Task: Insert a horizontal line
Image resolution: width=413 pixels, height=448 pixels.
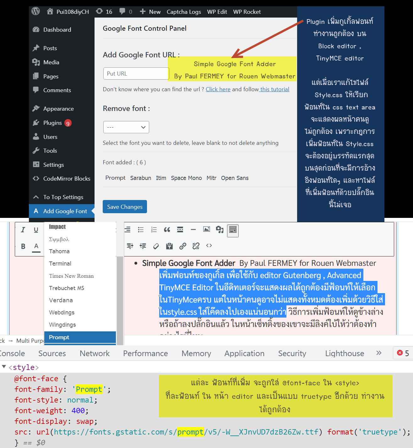Action: pyautogui.click(x=193, y=230)
